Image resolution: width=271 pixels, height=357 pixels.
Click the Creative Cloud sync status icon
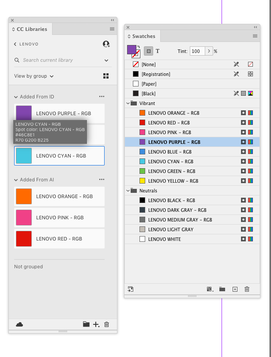click(19, 324)
